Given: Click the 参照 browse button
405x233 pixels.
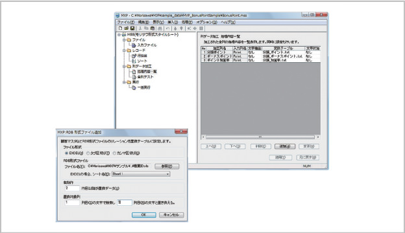Looking at the screenshot, I should tap(167, 166).
